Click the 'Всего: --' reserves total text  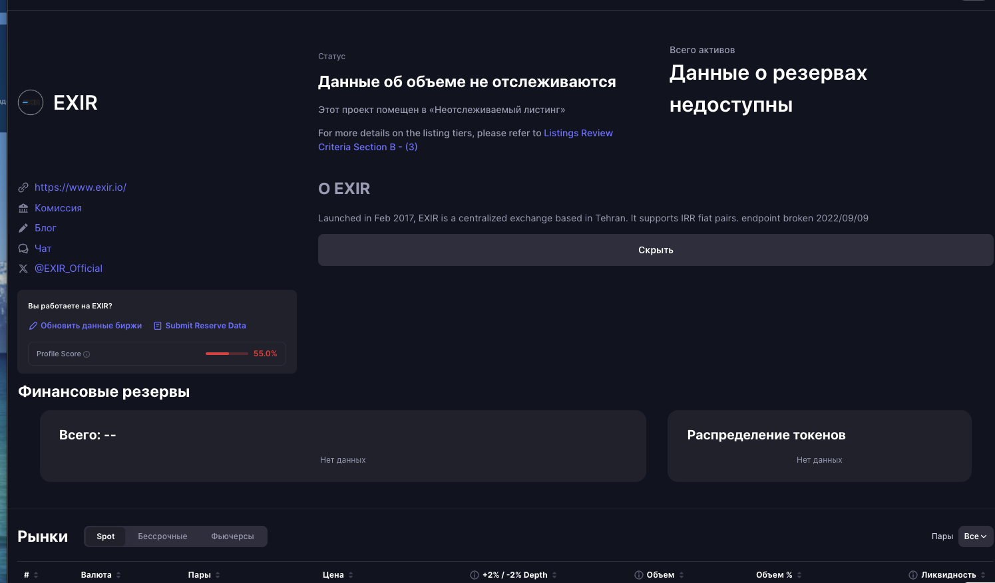tap(88, 435)
